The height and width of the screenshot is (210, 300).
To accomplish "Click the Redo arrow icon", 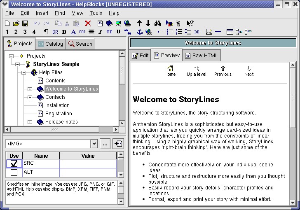I will [x=46, y=23].
